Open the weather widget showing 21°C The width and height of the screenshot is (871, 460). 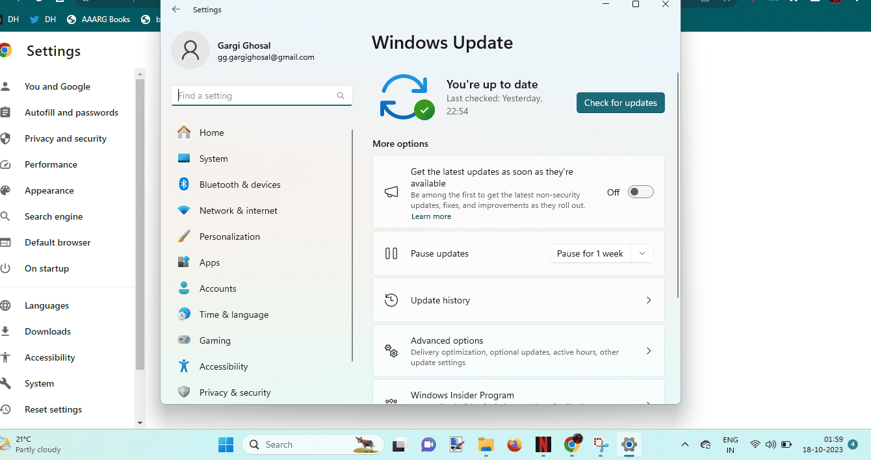31,444
